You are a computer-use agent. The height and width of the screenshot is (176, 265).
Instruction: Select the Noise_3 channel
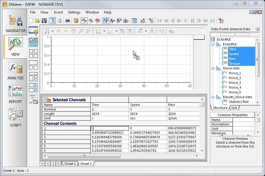click(235, 83)
